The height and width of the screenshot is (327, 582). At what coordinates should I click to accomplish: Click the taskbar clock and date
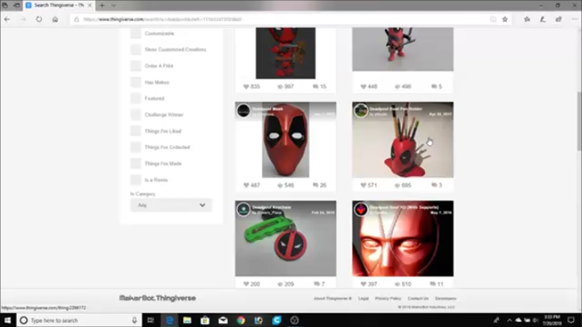[552, 320]
